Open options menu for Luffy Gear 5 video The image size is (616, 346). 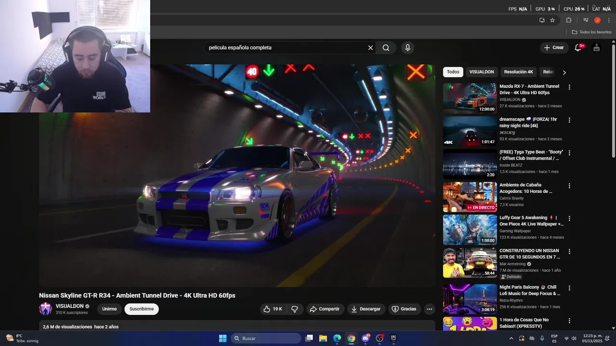click(x=569, y=219)
